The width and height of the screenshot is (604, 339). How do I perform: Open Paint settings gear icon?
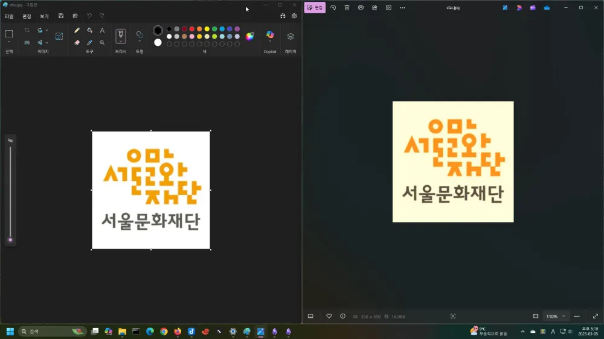click(x=294, y=16)
